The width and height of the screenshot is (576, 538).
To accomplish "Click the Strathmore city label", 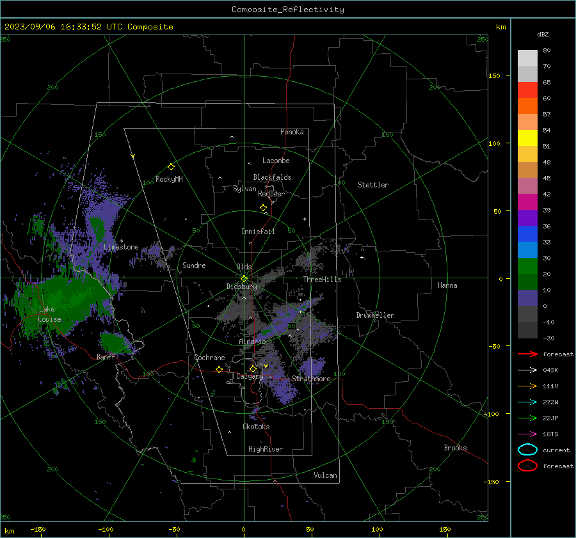I will [311, 379].
